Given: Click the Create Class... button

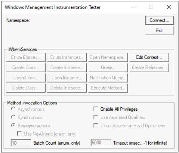Looking at the screenshot, I should click(x=26, y=67).
